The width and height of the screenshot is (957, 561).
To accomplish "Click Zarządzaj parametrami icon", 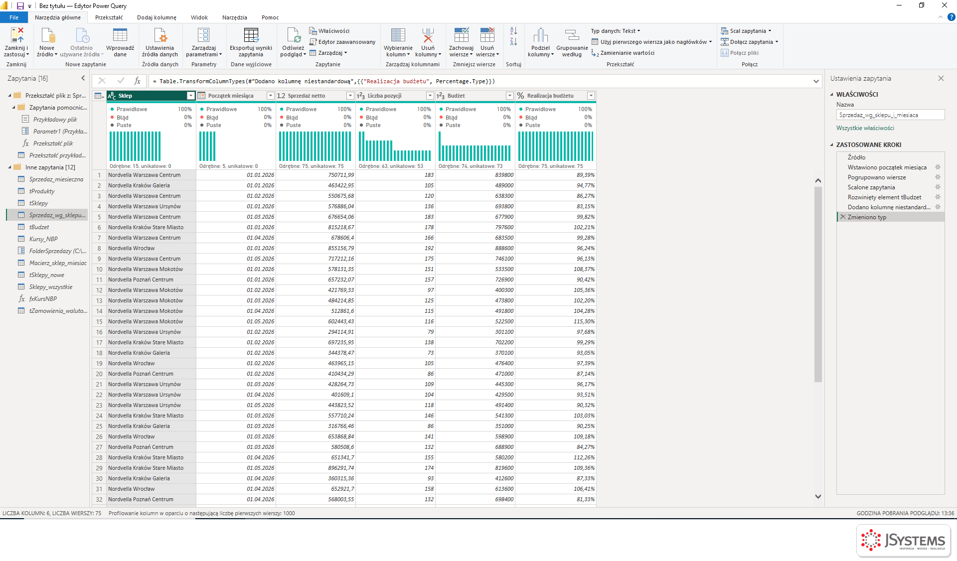I will coord(203,35).
